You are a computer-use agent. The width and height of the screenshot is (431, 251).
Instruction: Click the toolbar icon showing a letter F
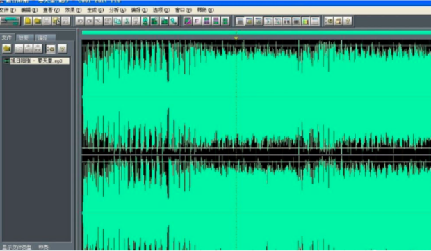click(x=197, y=21)
